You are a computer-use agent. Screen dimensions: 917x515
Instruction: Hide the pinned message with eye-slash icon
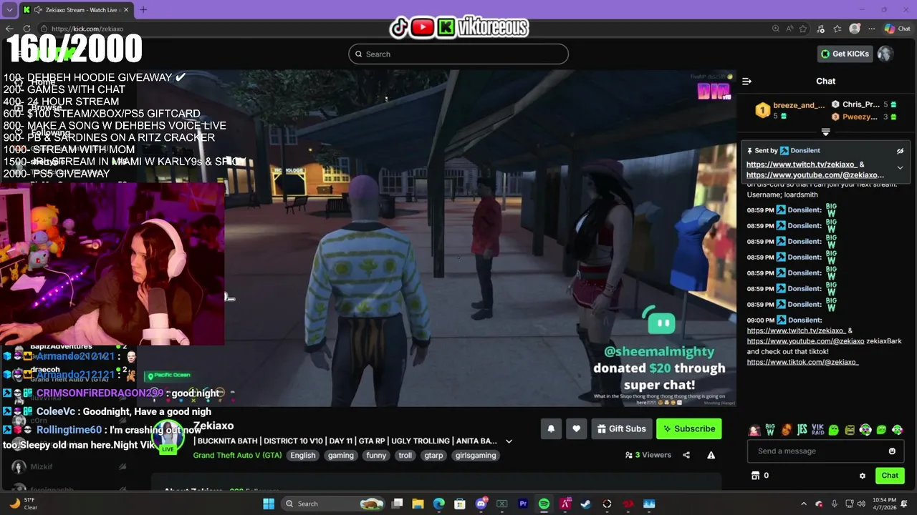[900, 151]
